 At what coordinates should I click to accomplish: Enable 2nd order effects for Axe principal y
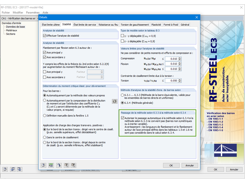(x=44, y=72)
